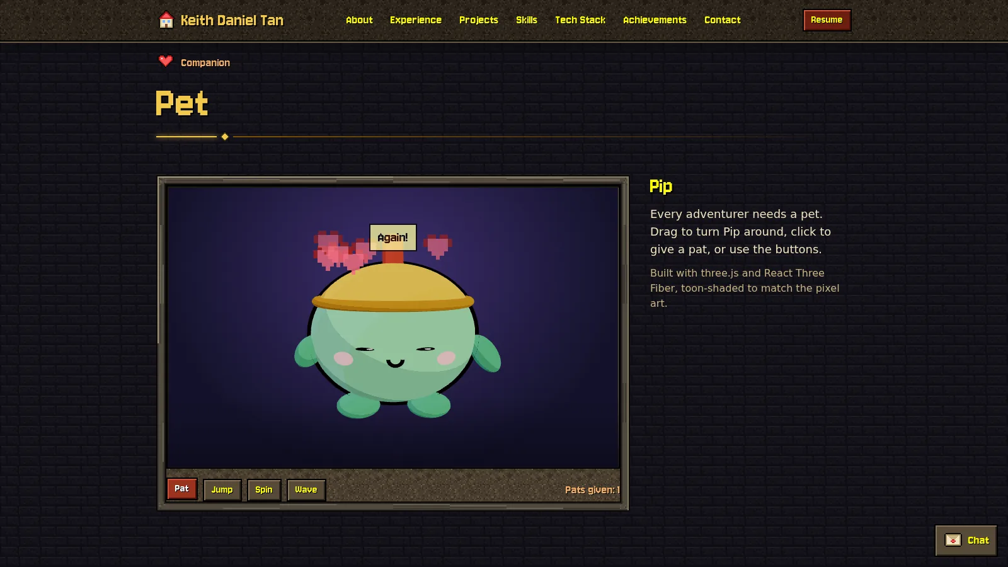Navigate to Projects
The image size is (1008, 567).
(x=479, y=20)
